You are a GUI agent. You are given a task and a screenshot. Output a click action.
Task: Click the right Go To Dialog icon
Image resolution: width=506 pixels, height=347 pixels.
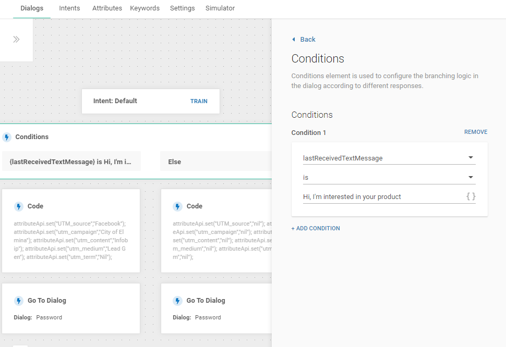177,301
